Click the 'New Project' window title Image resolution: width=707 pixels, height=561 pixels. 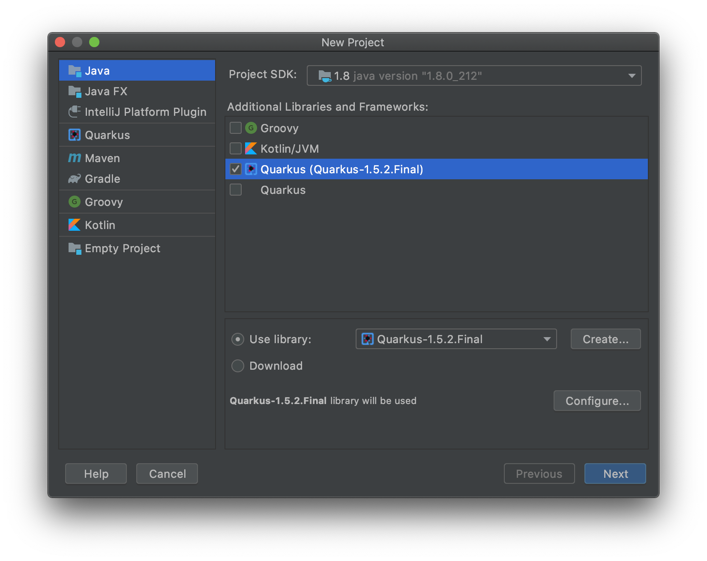(x=353, y=42)
